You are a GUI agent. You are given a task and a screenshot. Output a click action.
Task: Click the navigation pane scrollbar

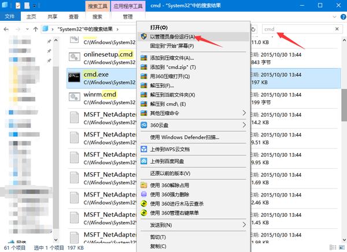[x=56, y=146]
